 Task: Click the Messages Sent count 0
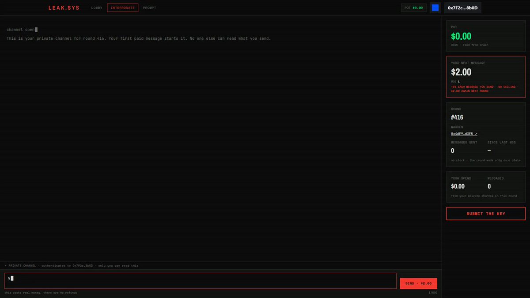[x=453, y=151]
